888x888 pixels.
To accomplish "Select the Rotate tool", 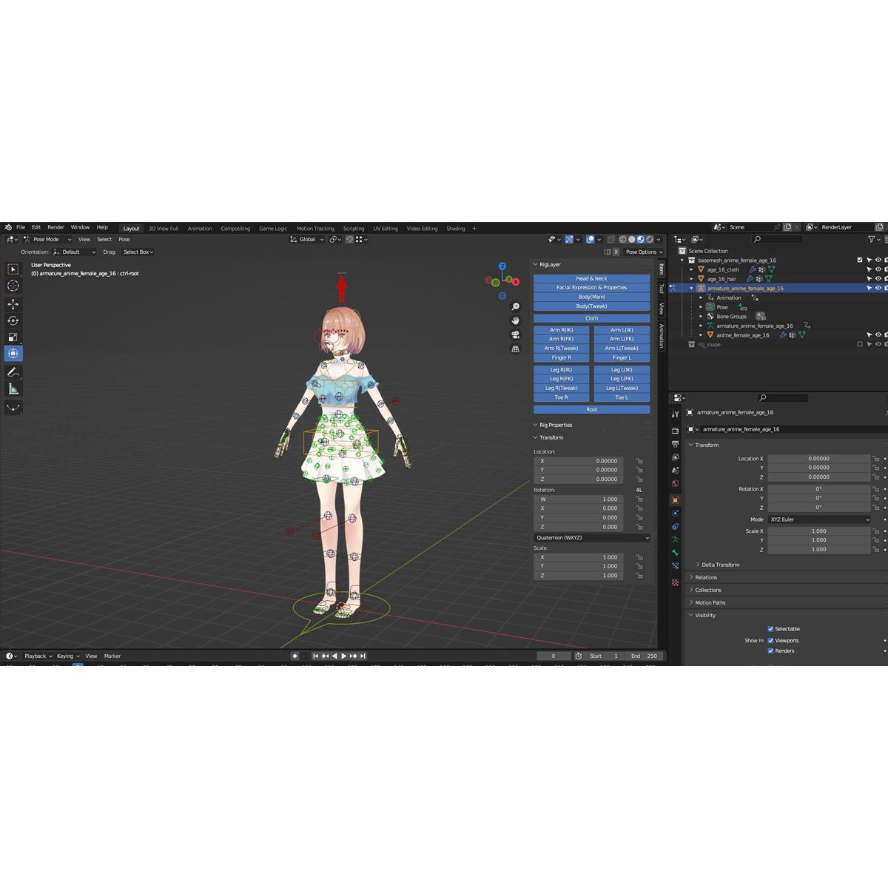I will click(13, 320).
